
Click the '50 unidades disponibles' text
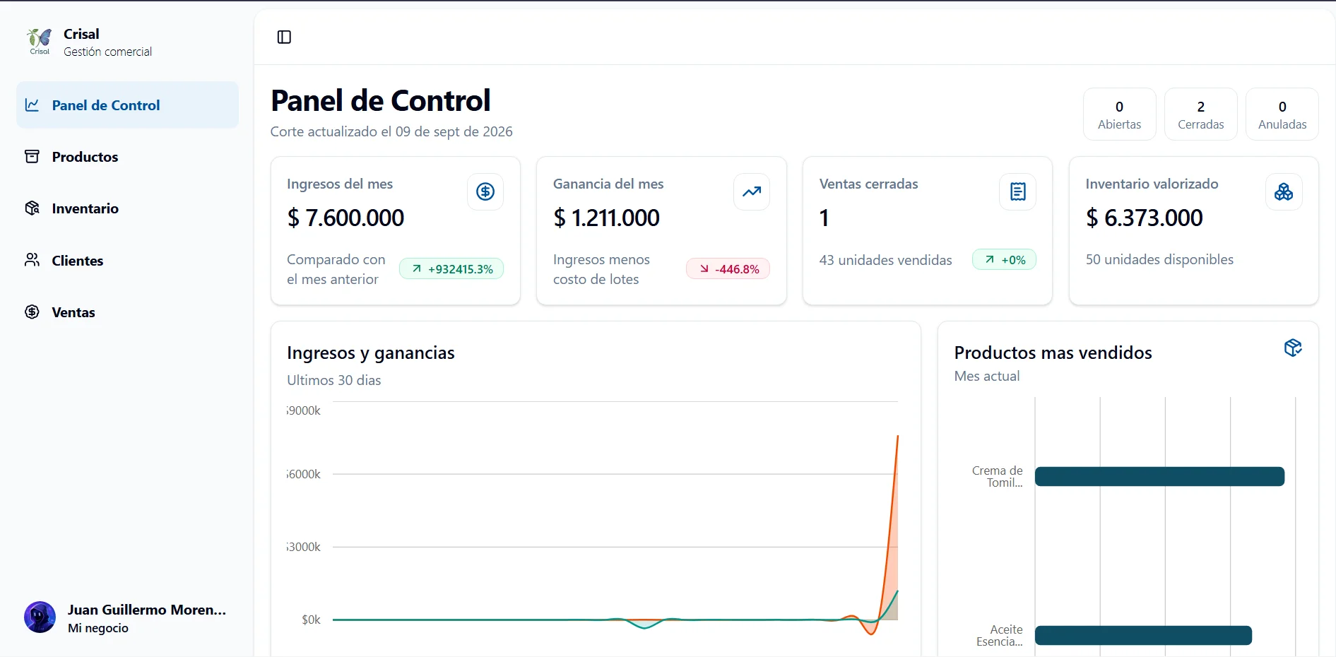(x=1159, y=259)
